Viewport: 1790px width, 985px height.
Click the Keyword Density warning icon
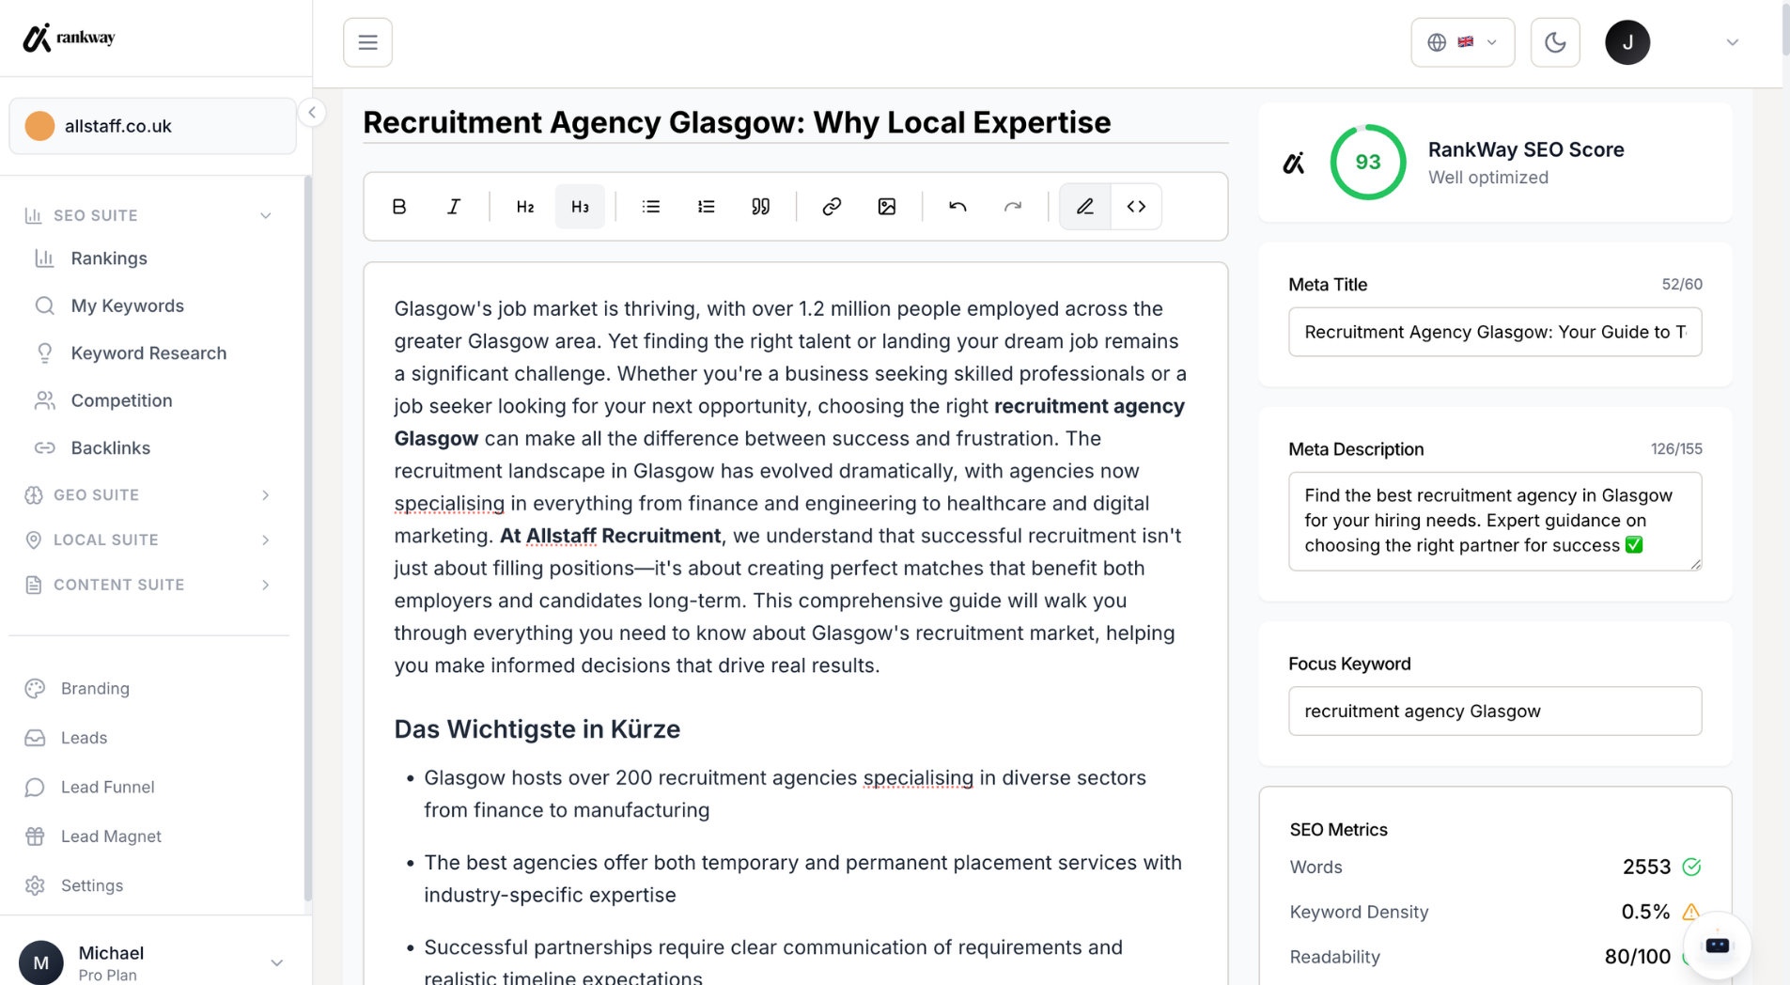tap(1690, 912)
